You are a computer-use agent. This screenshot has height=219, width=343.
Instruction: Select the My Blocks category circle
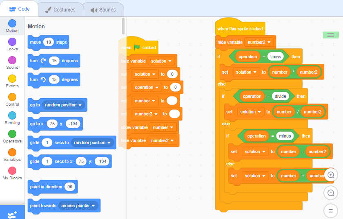click(x=12, y=171)
